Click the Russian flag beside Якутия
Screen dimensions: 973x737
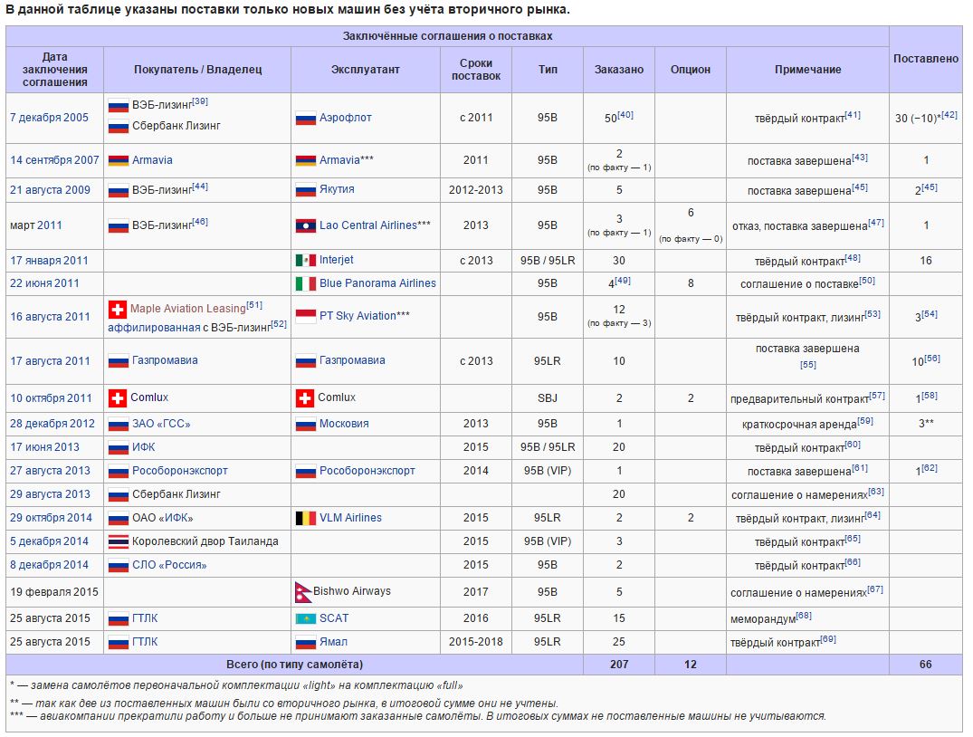click(x=305, y=190)
